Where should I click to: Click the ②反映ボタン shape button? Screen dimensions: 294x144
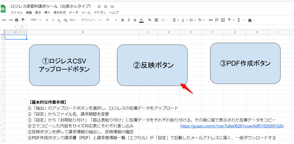coord(152,65)
